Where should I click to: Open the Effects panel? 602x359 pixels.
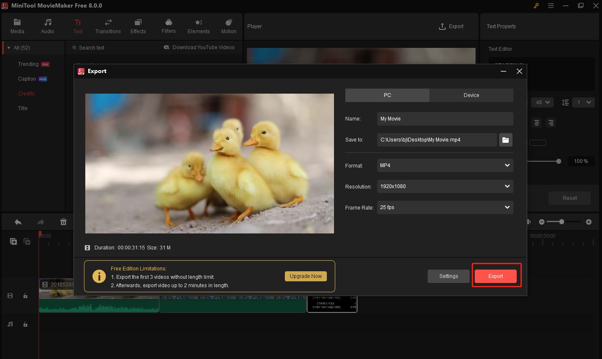(x=138, y=26)
